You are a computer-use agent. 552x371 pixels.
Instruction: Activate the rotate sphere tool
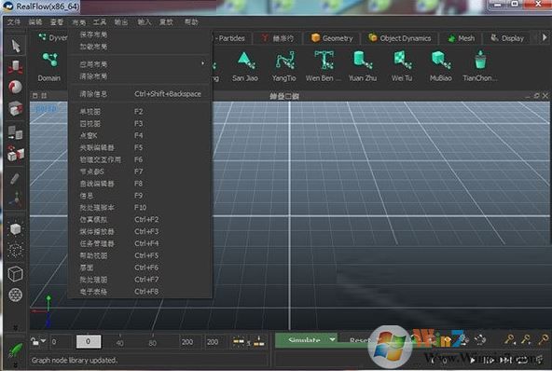15,87
